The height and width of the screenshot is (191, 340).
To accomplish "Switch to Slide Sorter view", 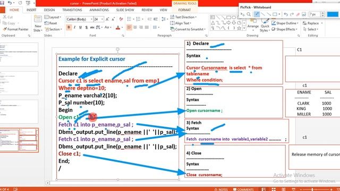I will (274, 189).
